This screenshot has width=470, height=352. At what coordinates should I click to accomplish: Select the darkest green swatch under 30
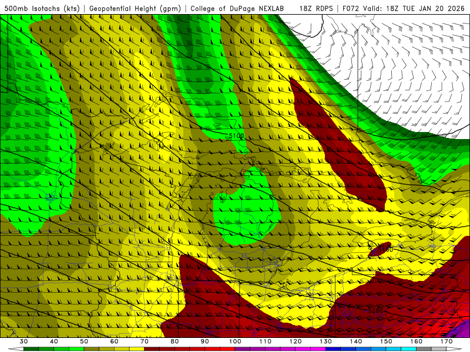tap(31, 349)
